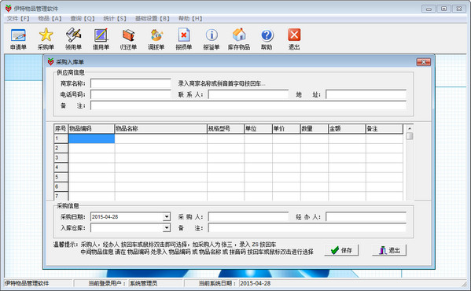
Task: Open the 统计 [S] menu
Action: [115, 19]
